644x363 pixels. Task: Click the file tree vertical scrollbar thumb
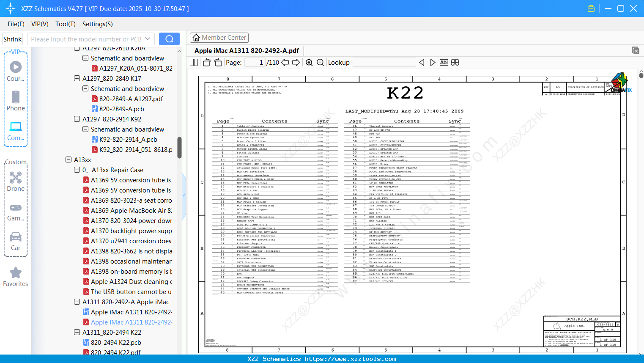tap(179, 148)
